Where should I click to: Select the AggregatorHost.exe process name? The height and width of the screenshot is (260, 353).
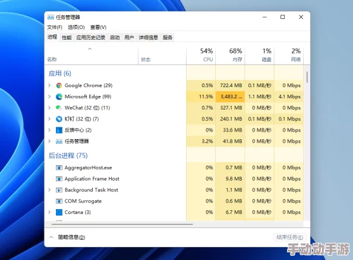coord(88,168)
